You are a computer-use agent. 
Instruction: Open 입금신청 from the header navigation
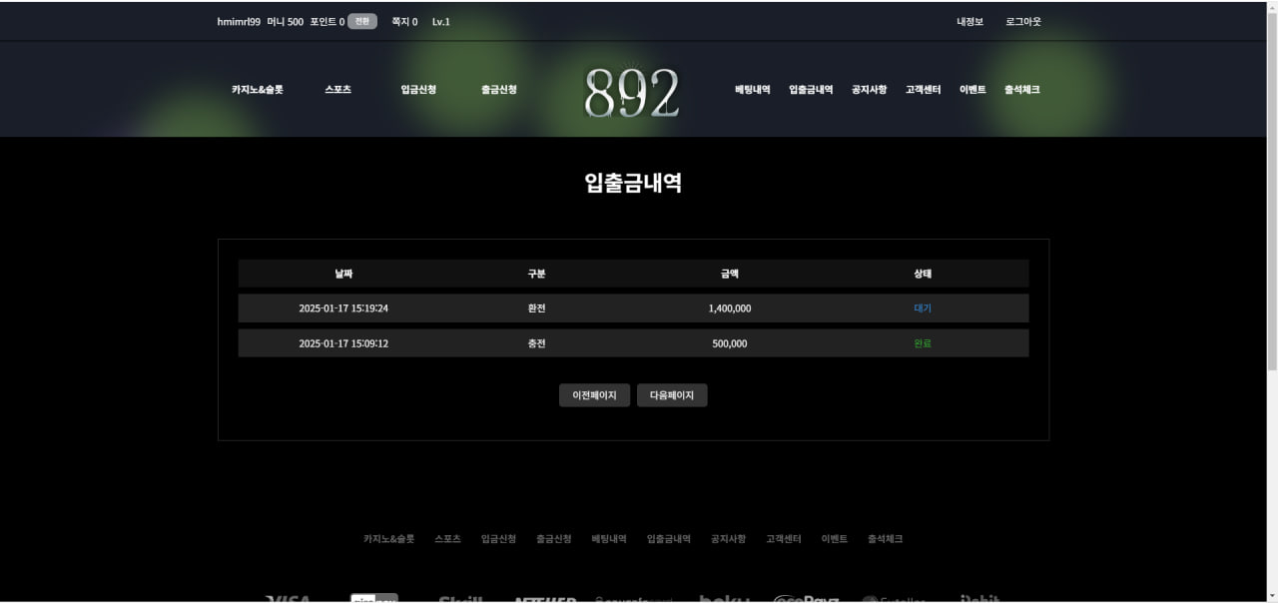pyautogui.click(x=418, y=90)
